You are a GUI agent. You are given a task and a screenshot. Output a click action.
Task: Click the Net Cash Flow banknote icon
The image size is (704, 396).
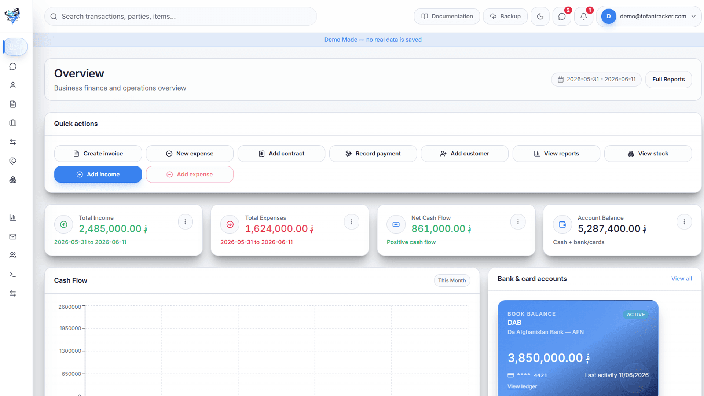(x=396, y=224)
